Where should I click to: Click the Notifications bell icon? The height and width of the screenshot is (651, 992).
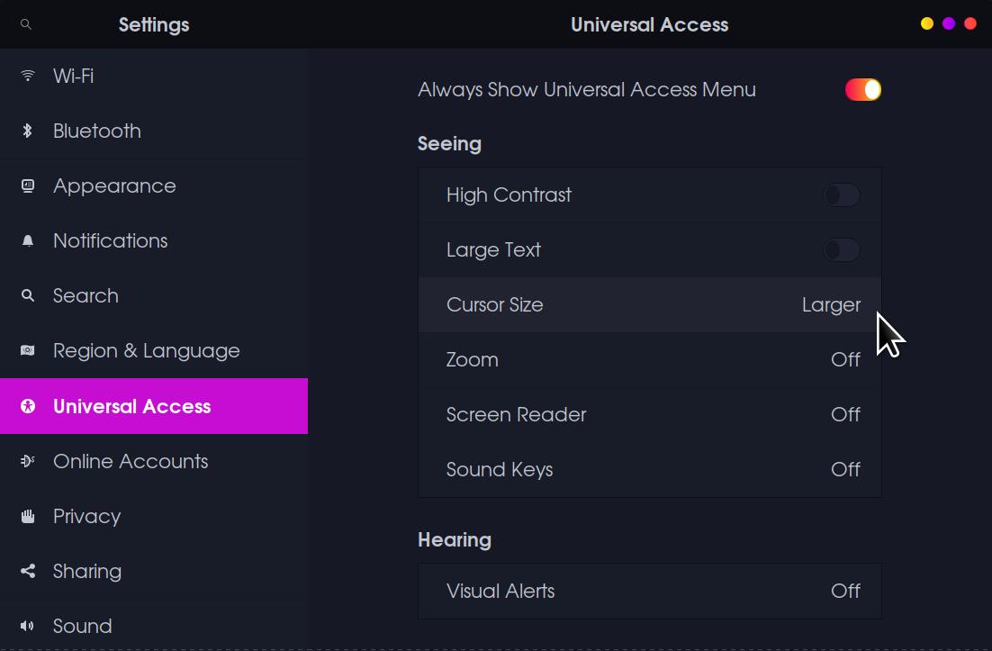click(28, 240)
